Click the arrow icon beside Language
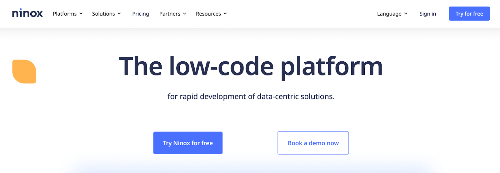Screen dimensions: 500x173 tap(406, 14)
